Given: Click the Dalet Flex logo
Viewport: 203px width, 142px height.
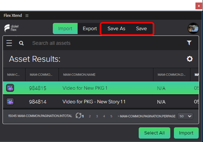Looking at the screenshot, I should point(11,28).
